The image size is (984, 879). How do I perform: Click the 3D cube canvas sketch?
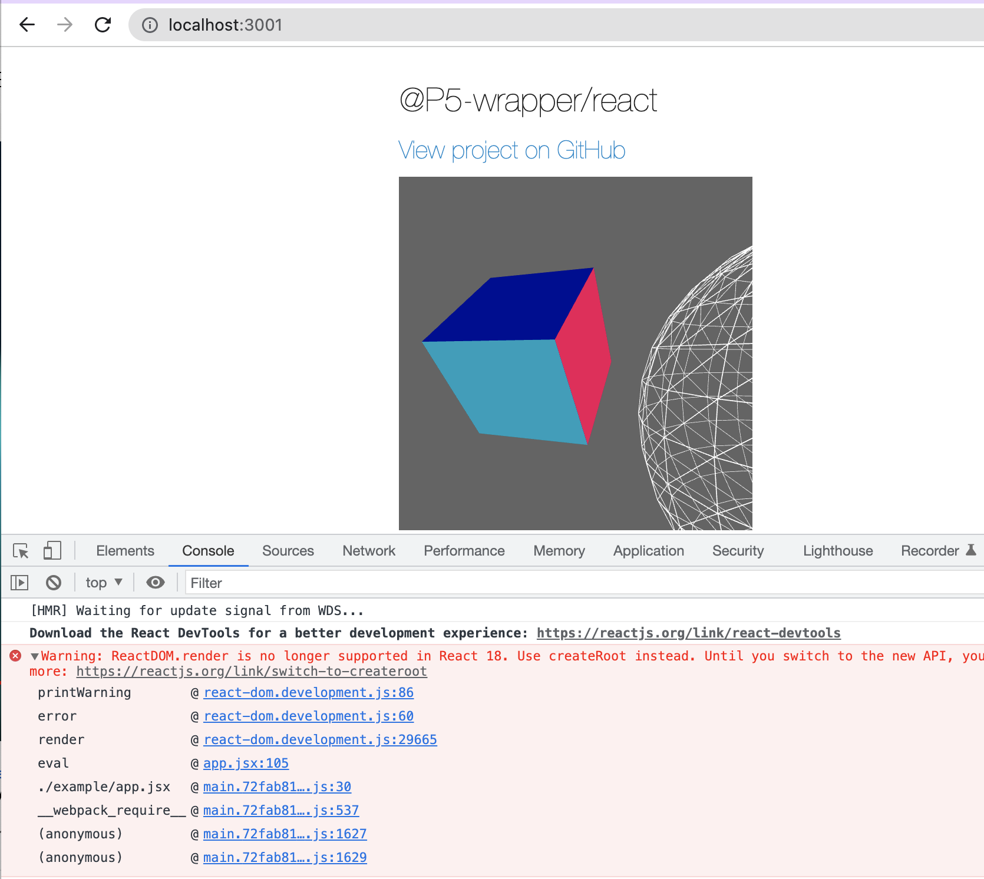tap(576, 353)
